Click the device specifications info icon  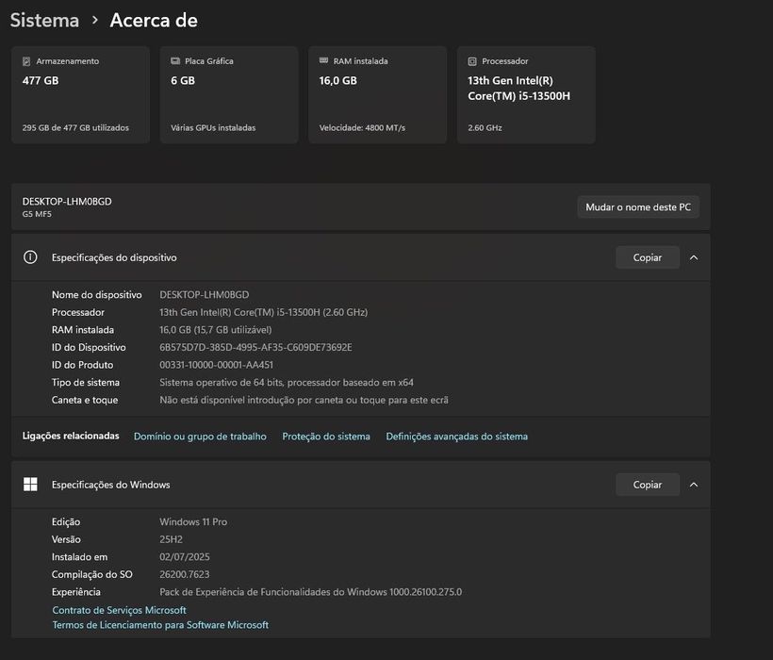pyautogui.click(x=30, y=257)
